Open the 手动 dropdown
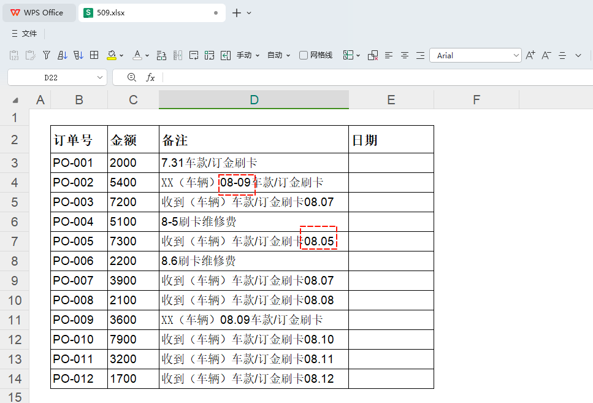 click(248, 55)
